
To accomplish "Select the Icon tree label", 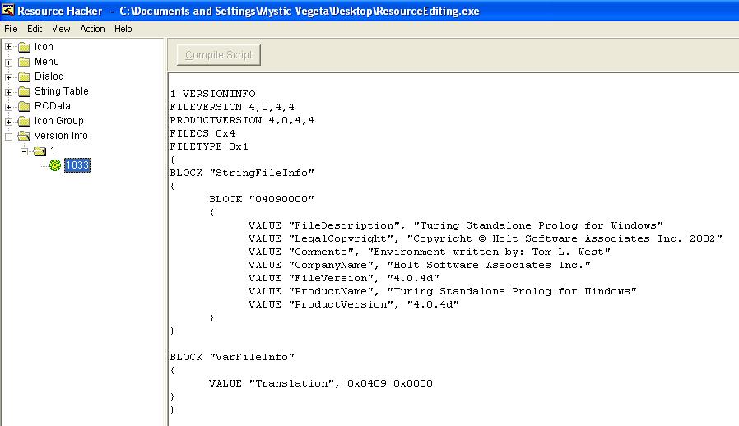I will 44,47.
